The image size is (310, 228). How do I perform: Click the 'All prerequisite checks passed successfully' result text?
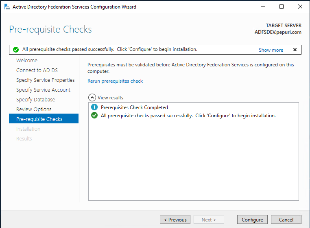(188, 116)
